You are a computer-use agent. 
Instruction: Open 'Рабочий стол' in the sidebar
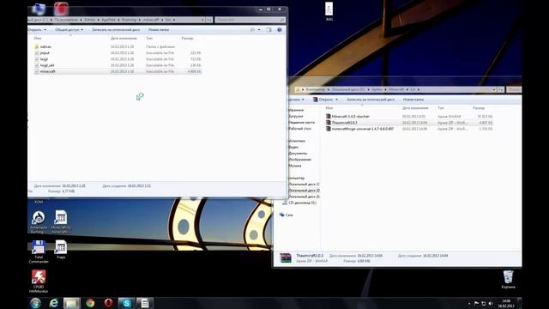click(x=300, y=129)
